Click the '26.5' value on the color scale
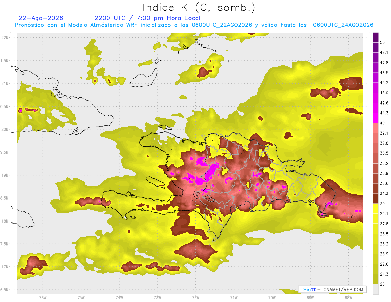Screen dimensions: 391x302 [384, 234]
